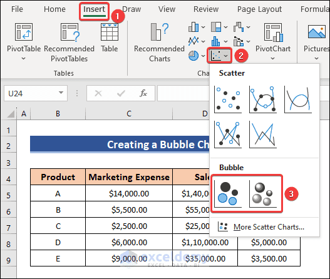Click the PivotChart icon
The image size is (330, 279).
(x=274, y=32)
